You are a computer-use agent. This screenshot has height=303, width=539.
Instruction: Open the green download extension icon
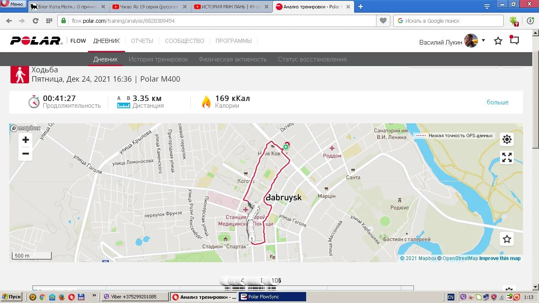[513, 21]
